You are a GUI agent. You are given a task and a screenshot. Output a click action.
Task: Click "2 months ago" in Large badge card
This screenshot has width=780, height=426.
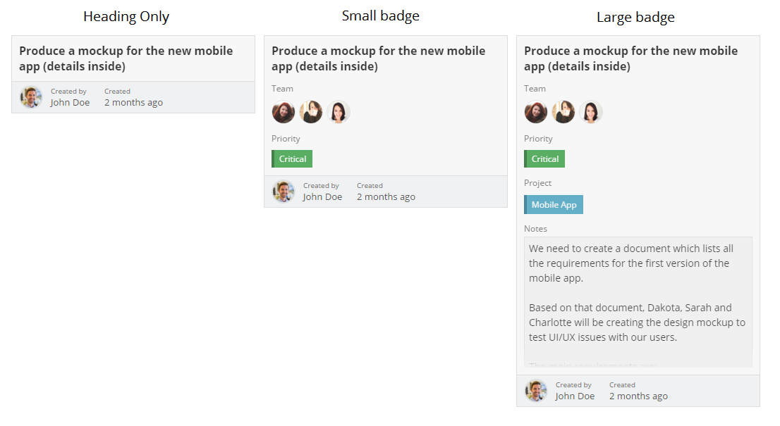(638, 396)
